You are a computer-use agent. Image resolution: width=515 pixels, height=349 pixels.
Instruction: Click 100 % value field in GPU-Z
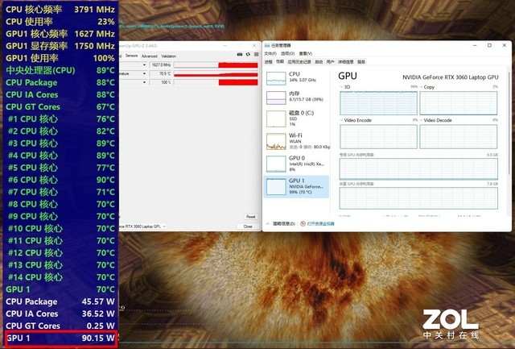(161, 82)
